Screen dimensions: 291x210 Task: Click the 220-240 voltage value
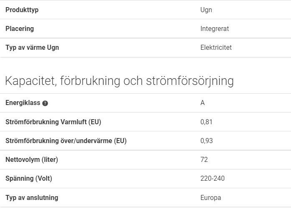point(213,178)
